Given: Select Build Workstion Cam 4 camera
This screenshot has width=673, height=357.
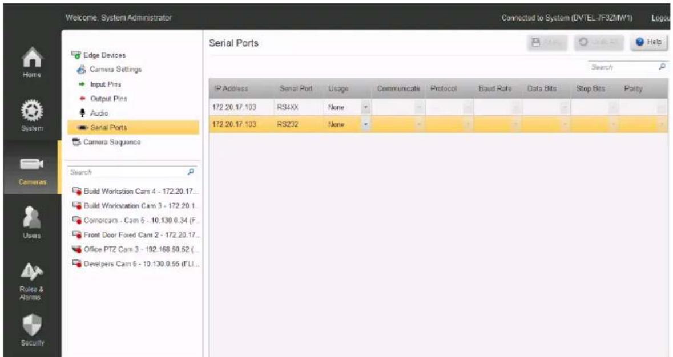Looking at the screenshot, I should click(x=136, y=191).
